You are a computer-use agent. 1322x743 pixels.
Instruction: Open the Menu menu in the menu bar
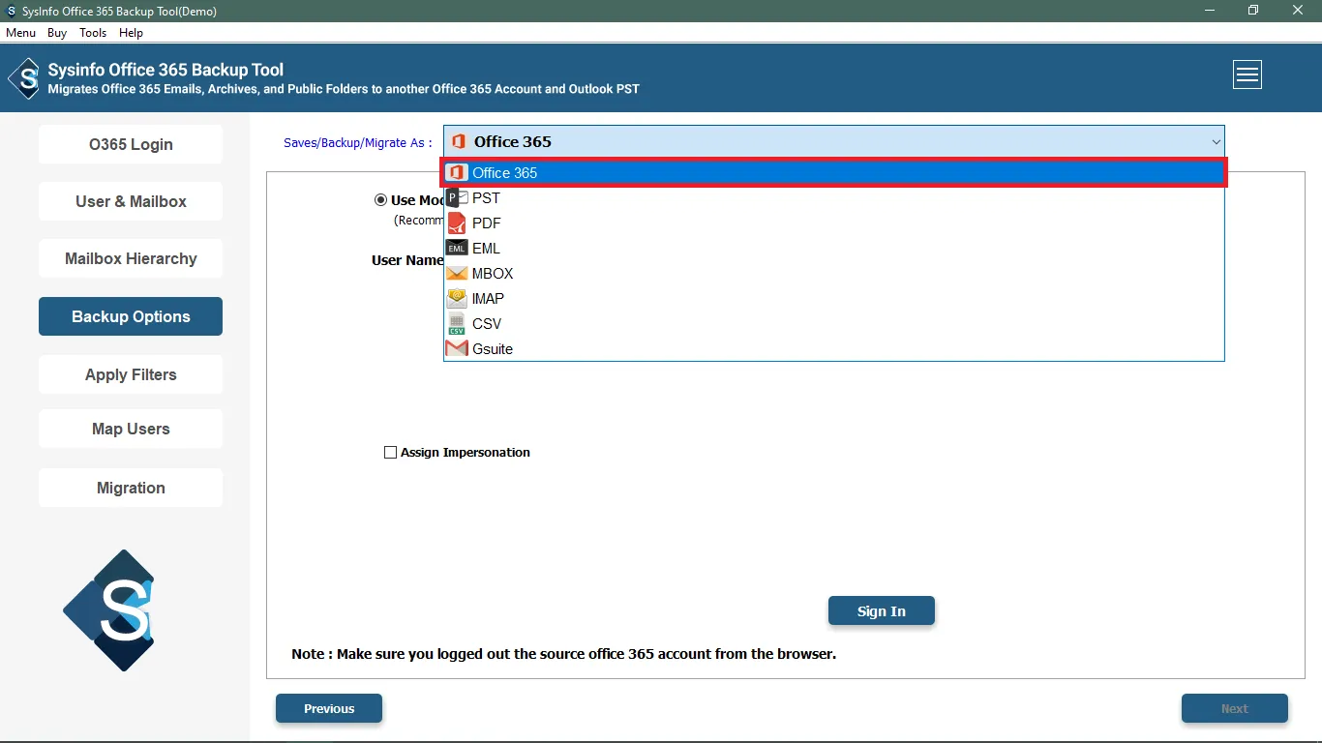[20, 33]
